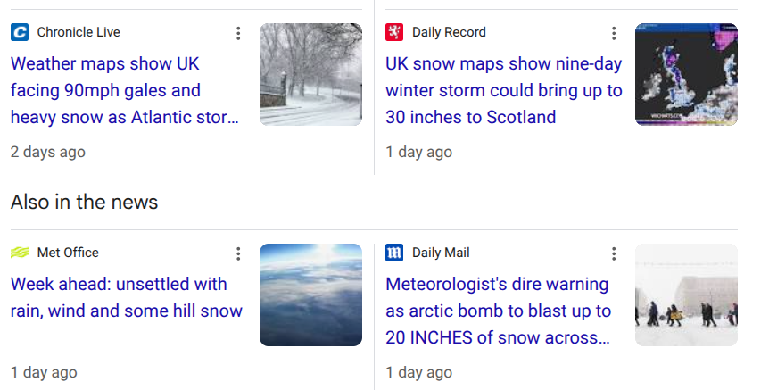Screen dimensions: 769x390
Task: Click the Daily Mail source name
Action: (x=441, y=253)
